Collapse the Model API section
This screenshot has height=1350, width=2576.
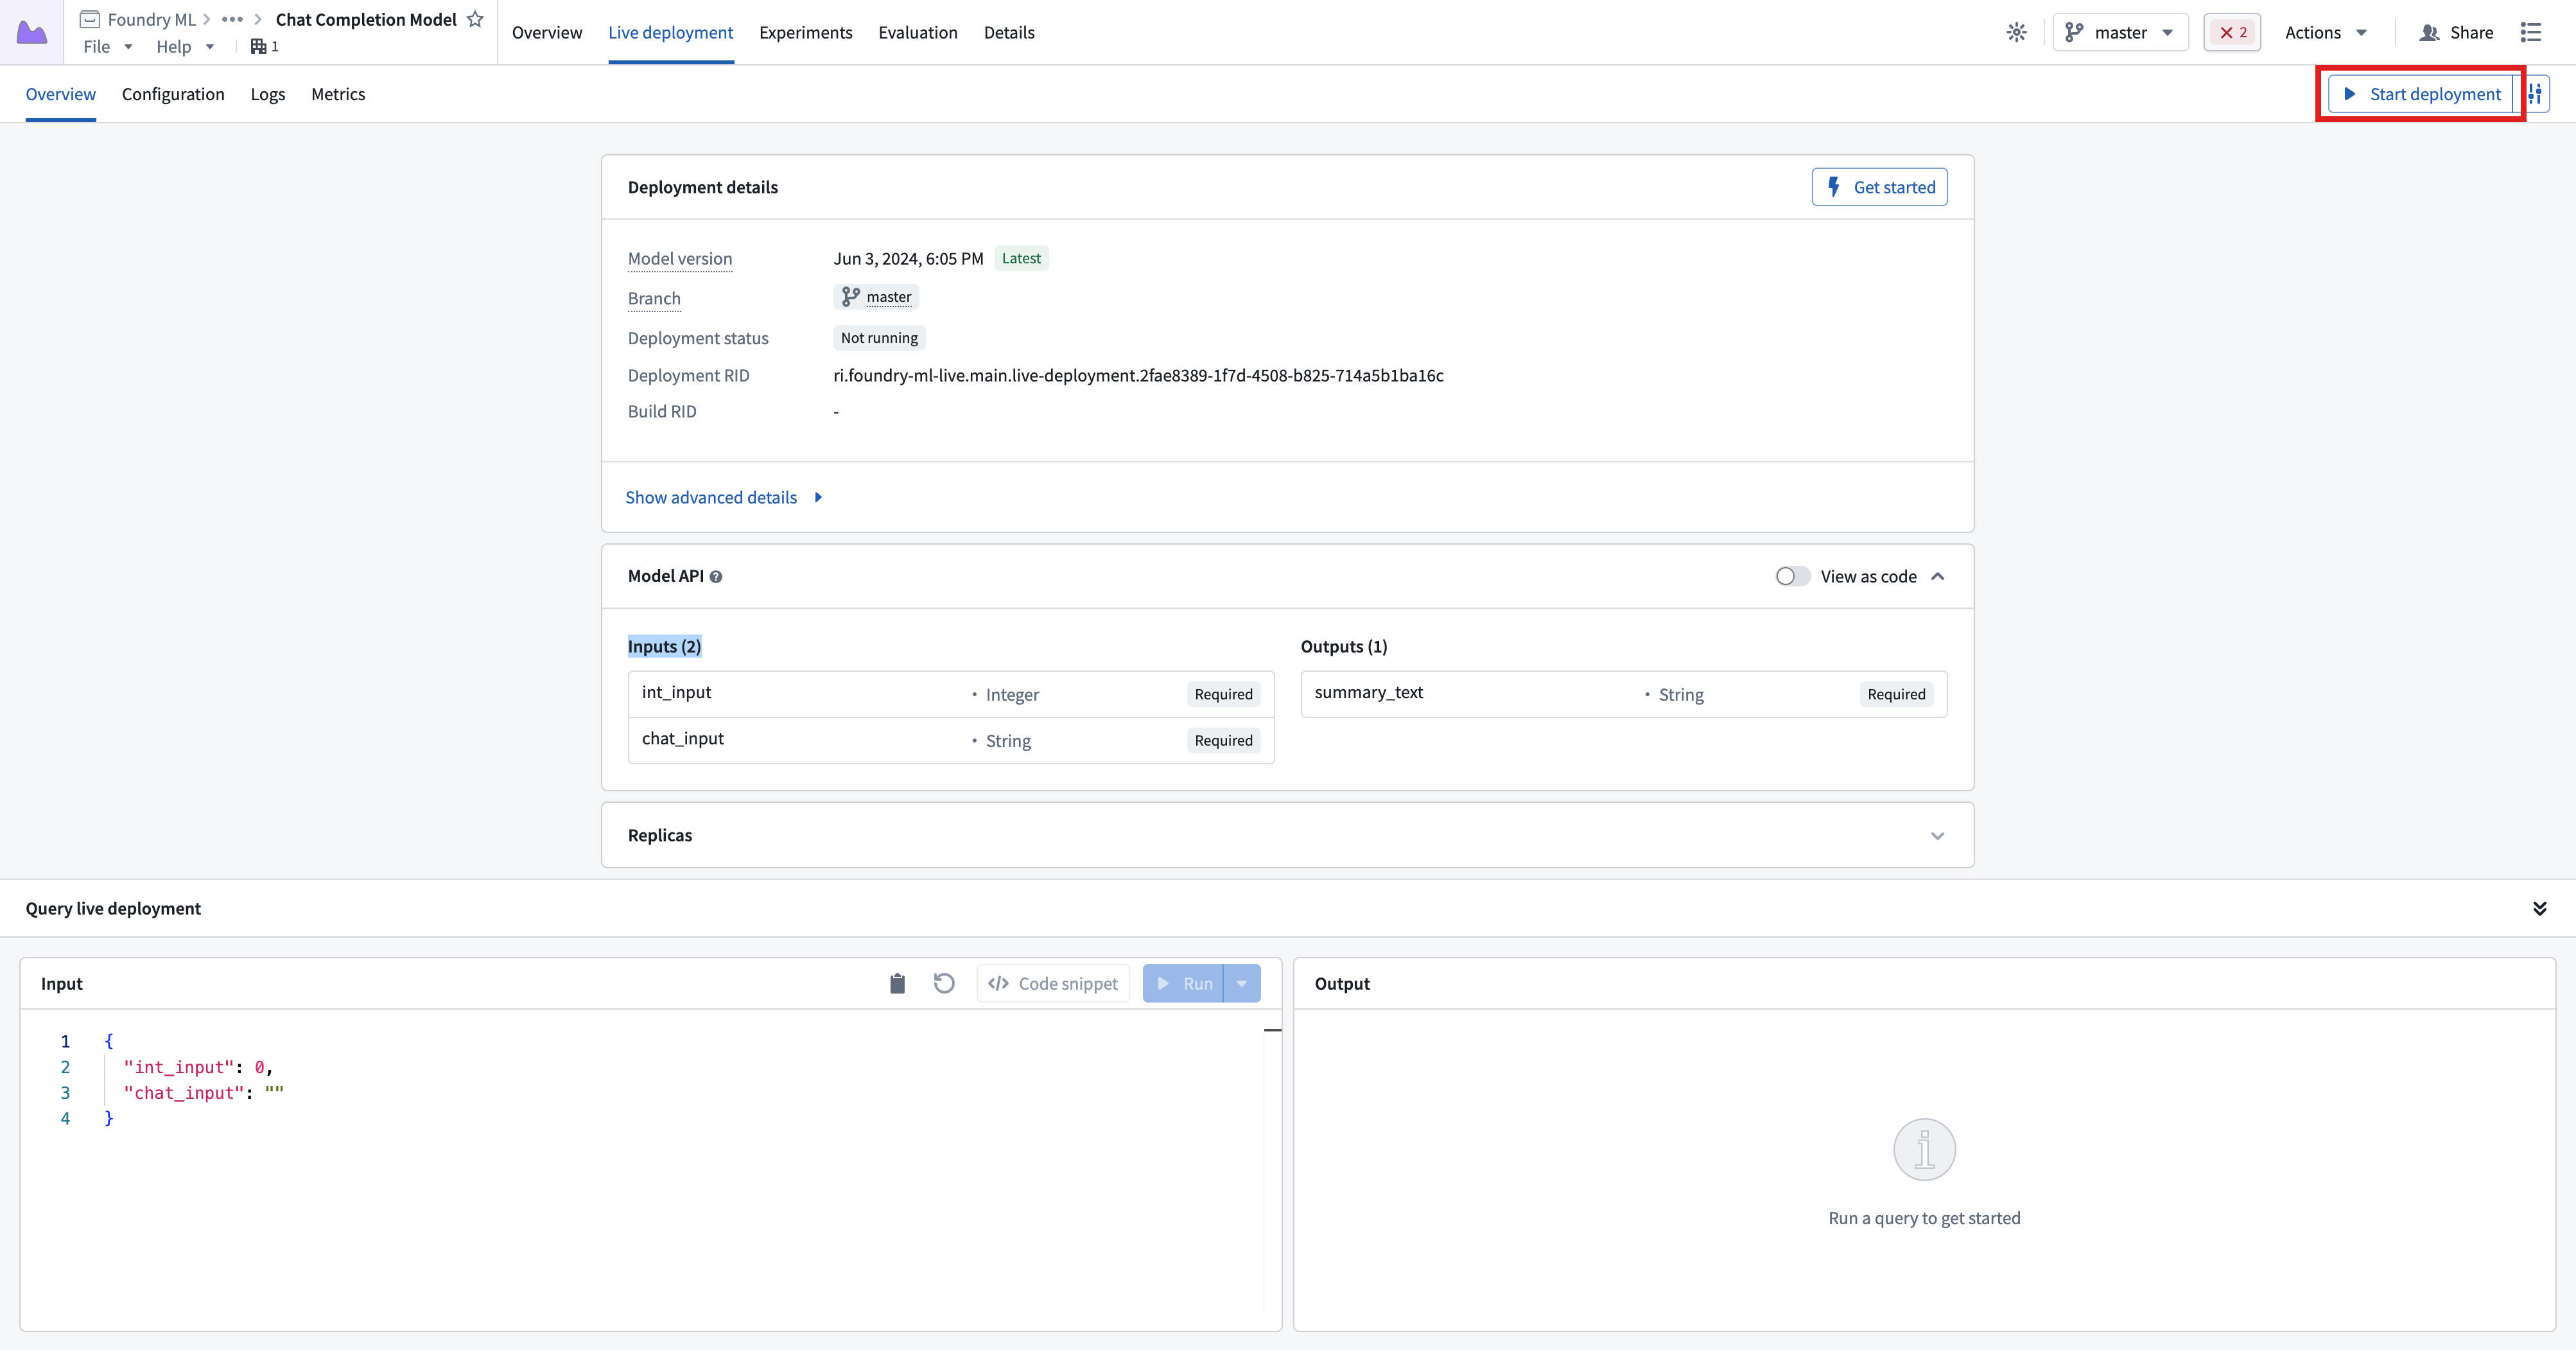click(x=1938, y=576)
